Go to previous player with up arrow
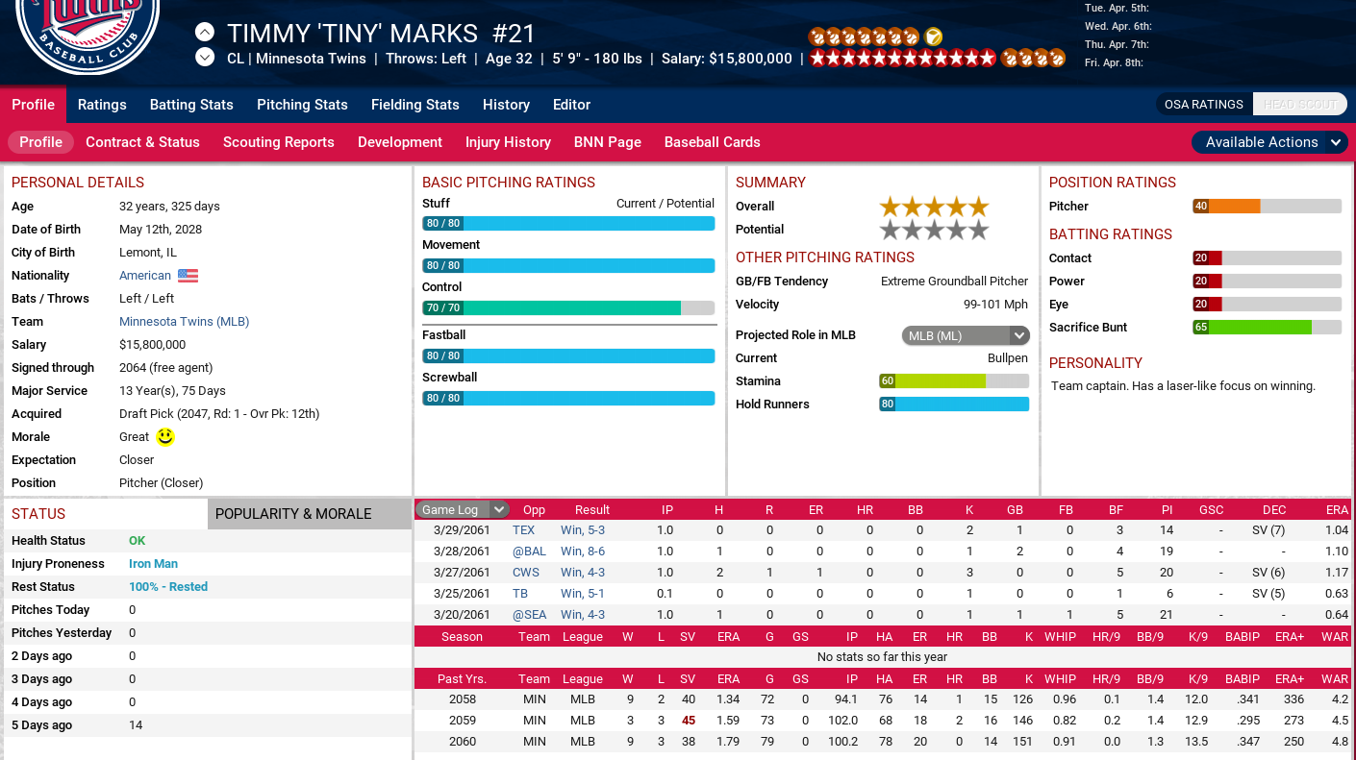The image size is (1356, 760). point(205,32)
